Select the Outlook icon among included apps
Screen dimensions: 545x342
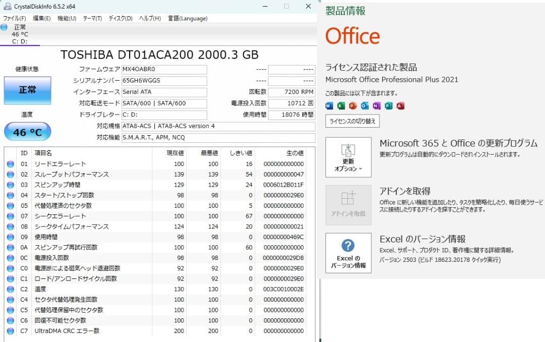pyautogui.click(x=364, y=105)
